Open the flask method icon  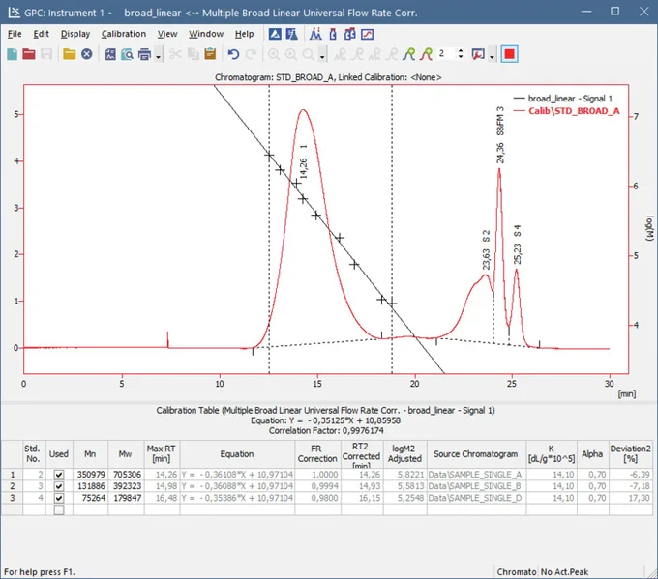tap(291, 34)
